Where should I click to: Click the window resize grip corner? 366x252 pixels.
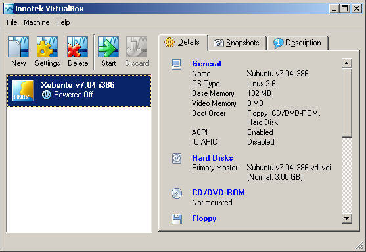click(359, 245)
